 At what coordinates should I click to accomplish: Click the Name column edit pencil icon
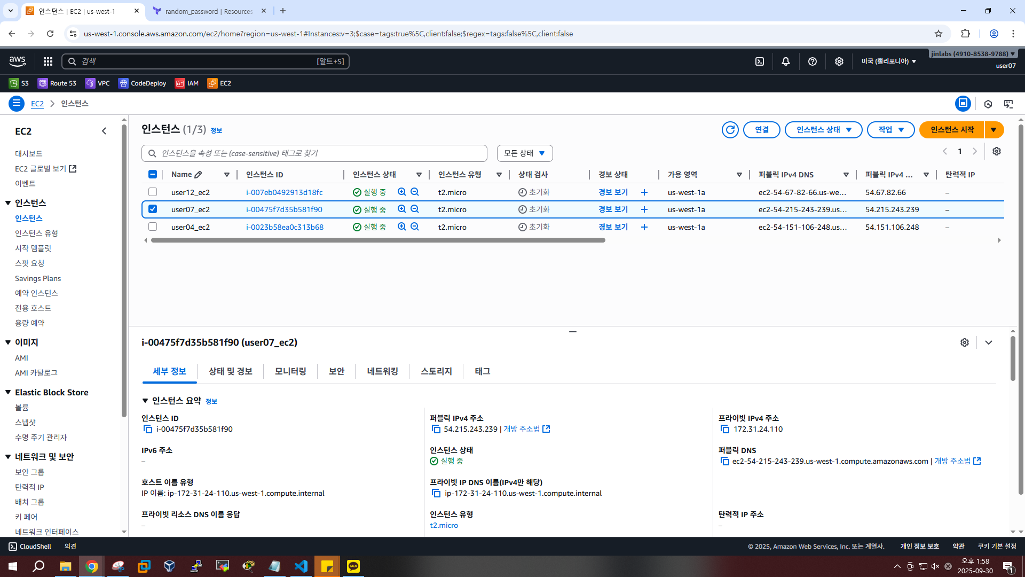198,175
